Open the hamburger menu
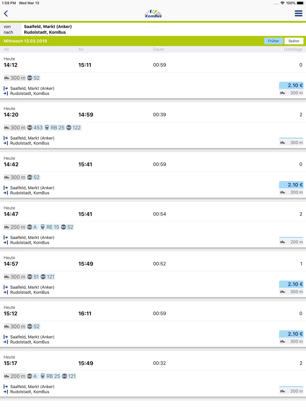306x408 pixels. [x=298, y=13]
